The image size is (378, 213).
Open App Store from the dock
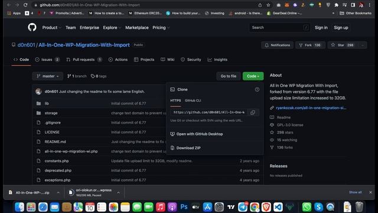207,207
